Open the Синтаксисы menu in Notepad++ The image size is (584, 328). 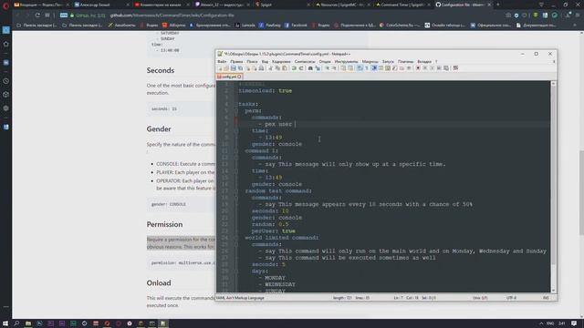pos(305,62)
